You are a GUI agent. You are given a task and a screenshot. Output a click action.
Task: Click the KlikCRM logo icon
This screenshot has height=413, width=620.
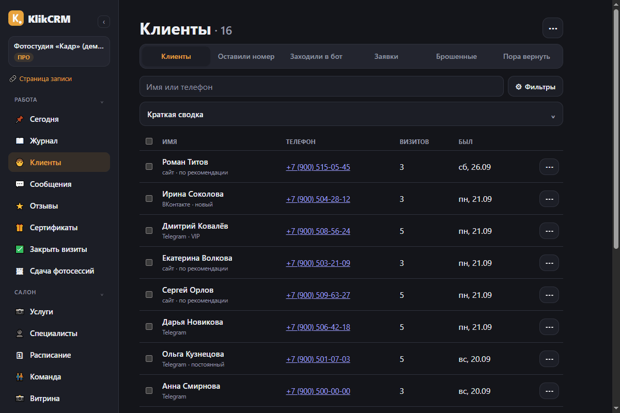pyautogui.click(x=16, y=19)
